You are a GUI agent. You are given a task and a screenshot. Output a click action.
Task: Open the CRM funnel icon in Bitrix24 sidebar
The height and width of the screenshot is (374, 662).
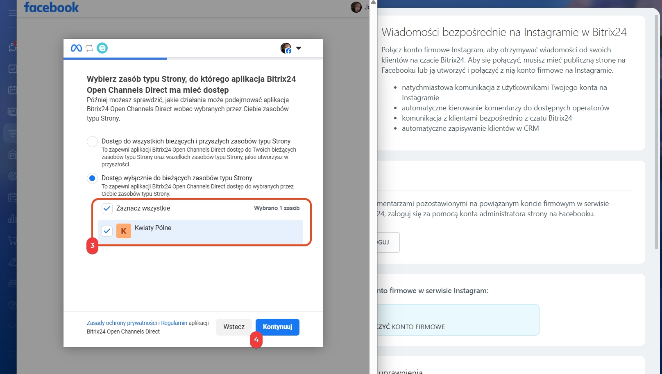(12, 133)
